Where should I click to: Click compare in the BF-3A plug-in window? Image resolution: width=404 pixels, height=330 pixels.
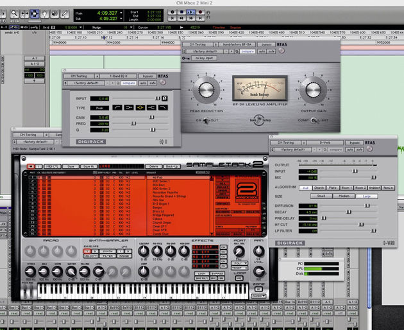pos(248,51)
